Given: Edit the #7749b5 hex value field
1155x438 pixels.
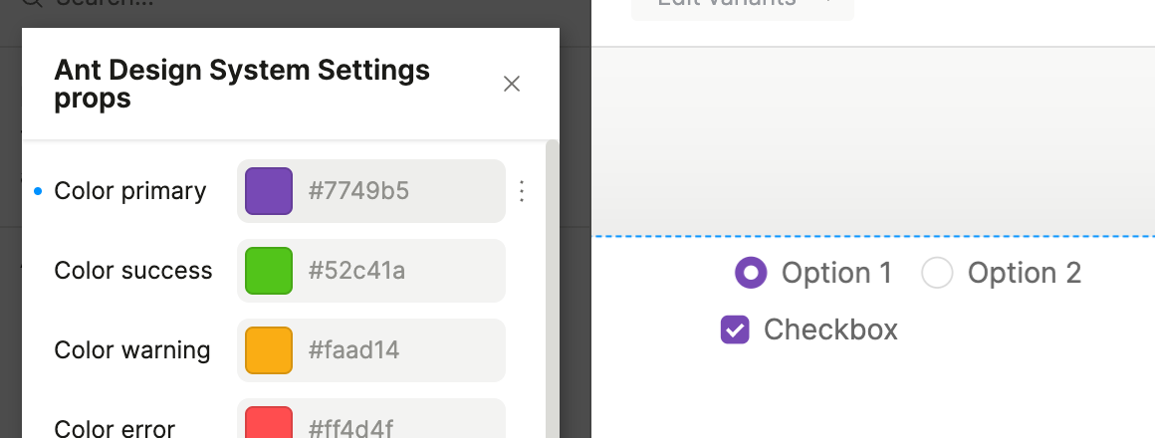Looking at the screenshot, I should [398, 191].
